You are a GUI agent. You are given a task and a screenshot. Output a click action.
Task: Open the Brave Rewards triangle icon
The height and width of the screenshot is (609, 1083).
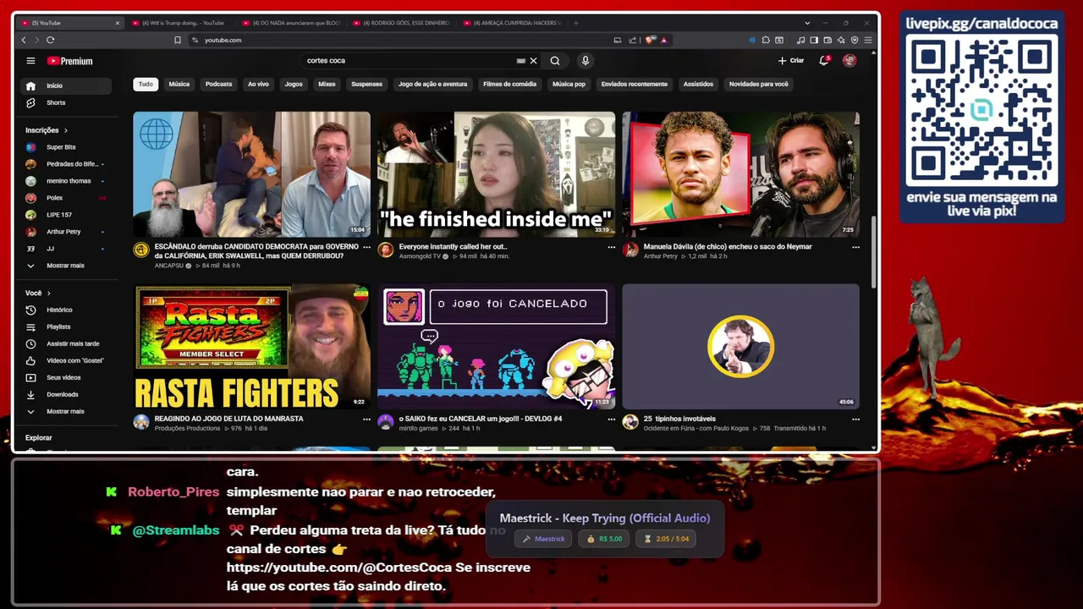pyautogui.click(x=663, y=41)
